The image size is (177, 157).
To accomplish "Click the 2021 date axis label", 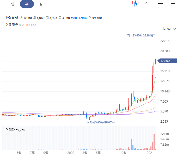I will [x=150, y=153].
